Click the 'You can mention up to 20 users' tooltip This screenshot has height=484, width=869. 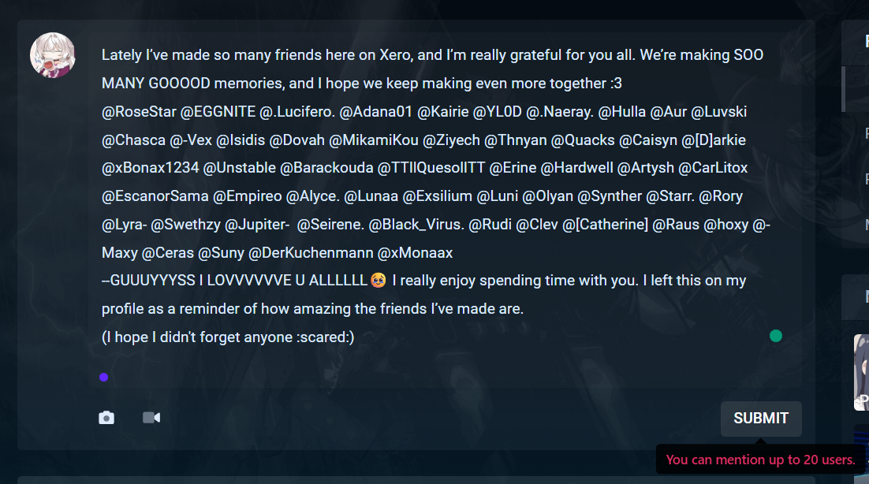pyautogui.click(x=760, y=460)
